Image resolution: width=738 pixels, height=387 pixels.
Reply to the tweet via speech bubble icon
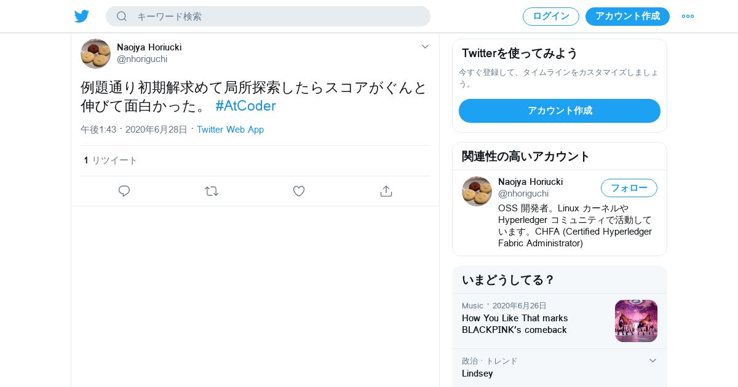pyautogui.click(x=124, y=191)
